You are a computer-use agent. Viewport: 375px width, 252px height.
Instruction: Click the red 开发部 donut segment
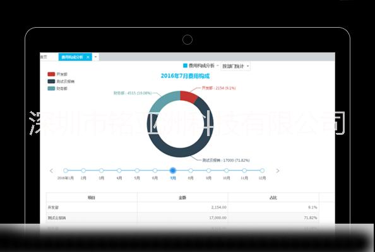pos(188,96)
